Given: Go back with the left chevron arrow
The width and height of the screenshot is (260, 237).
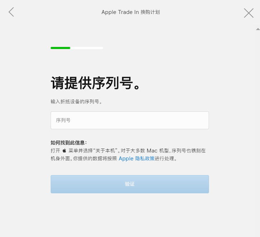Looking at the screenshot, I should (x=11, y=12).
